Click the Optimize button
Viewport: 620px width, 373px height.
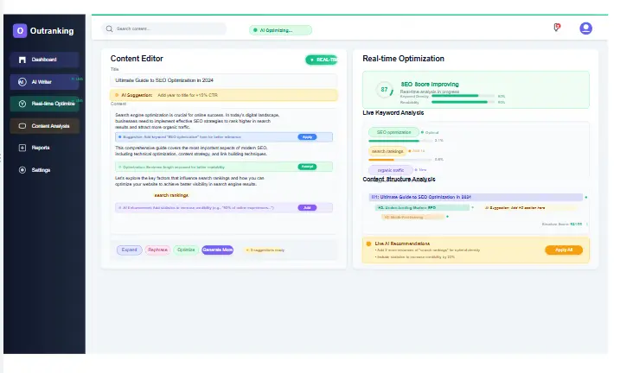(x=186, y=250)
